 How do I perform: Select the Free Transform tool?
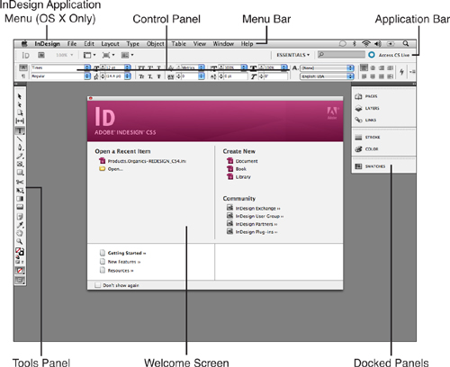click(20, 191)
